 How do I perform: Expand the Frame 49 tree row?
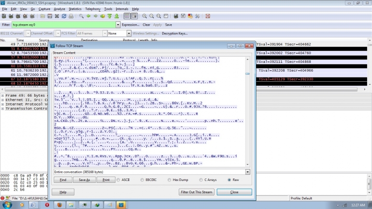click(2, 95)
